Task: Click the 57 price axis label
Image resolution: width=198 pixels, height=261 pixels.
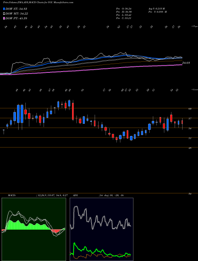Action: pyautogui.click(x=190, y=119)
